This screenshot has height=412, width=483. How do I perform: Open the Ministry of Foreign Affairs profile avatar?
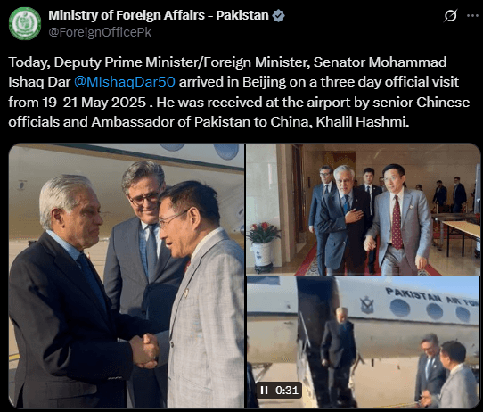coord(25,24)
